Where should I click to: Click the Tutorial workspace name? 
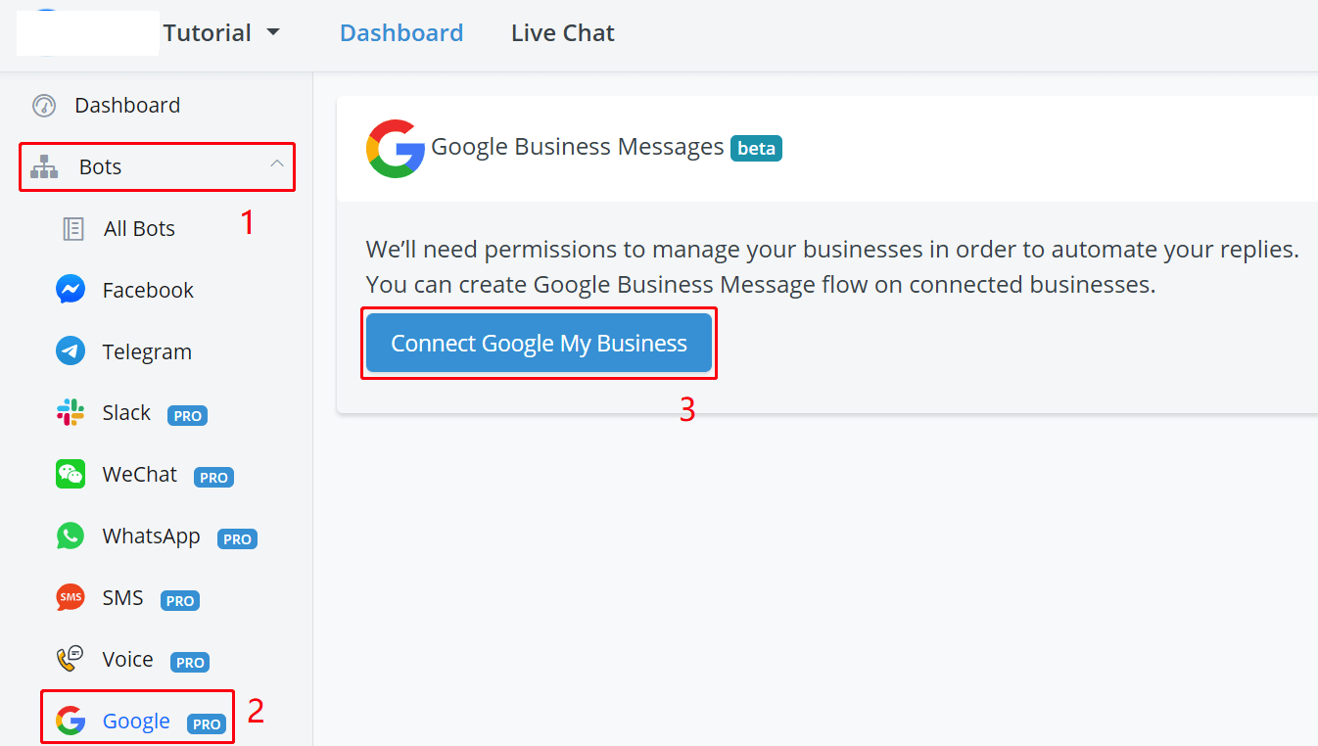coord(208,33)
